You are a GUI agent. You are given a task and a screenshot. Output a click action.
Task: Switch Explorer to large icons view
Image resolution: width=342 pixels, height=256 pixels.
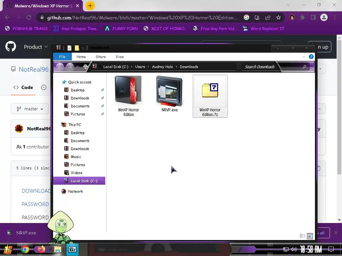[310, 236]
